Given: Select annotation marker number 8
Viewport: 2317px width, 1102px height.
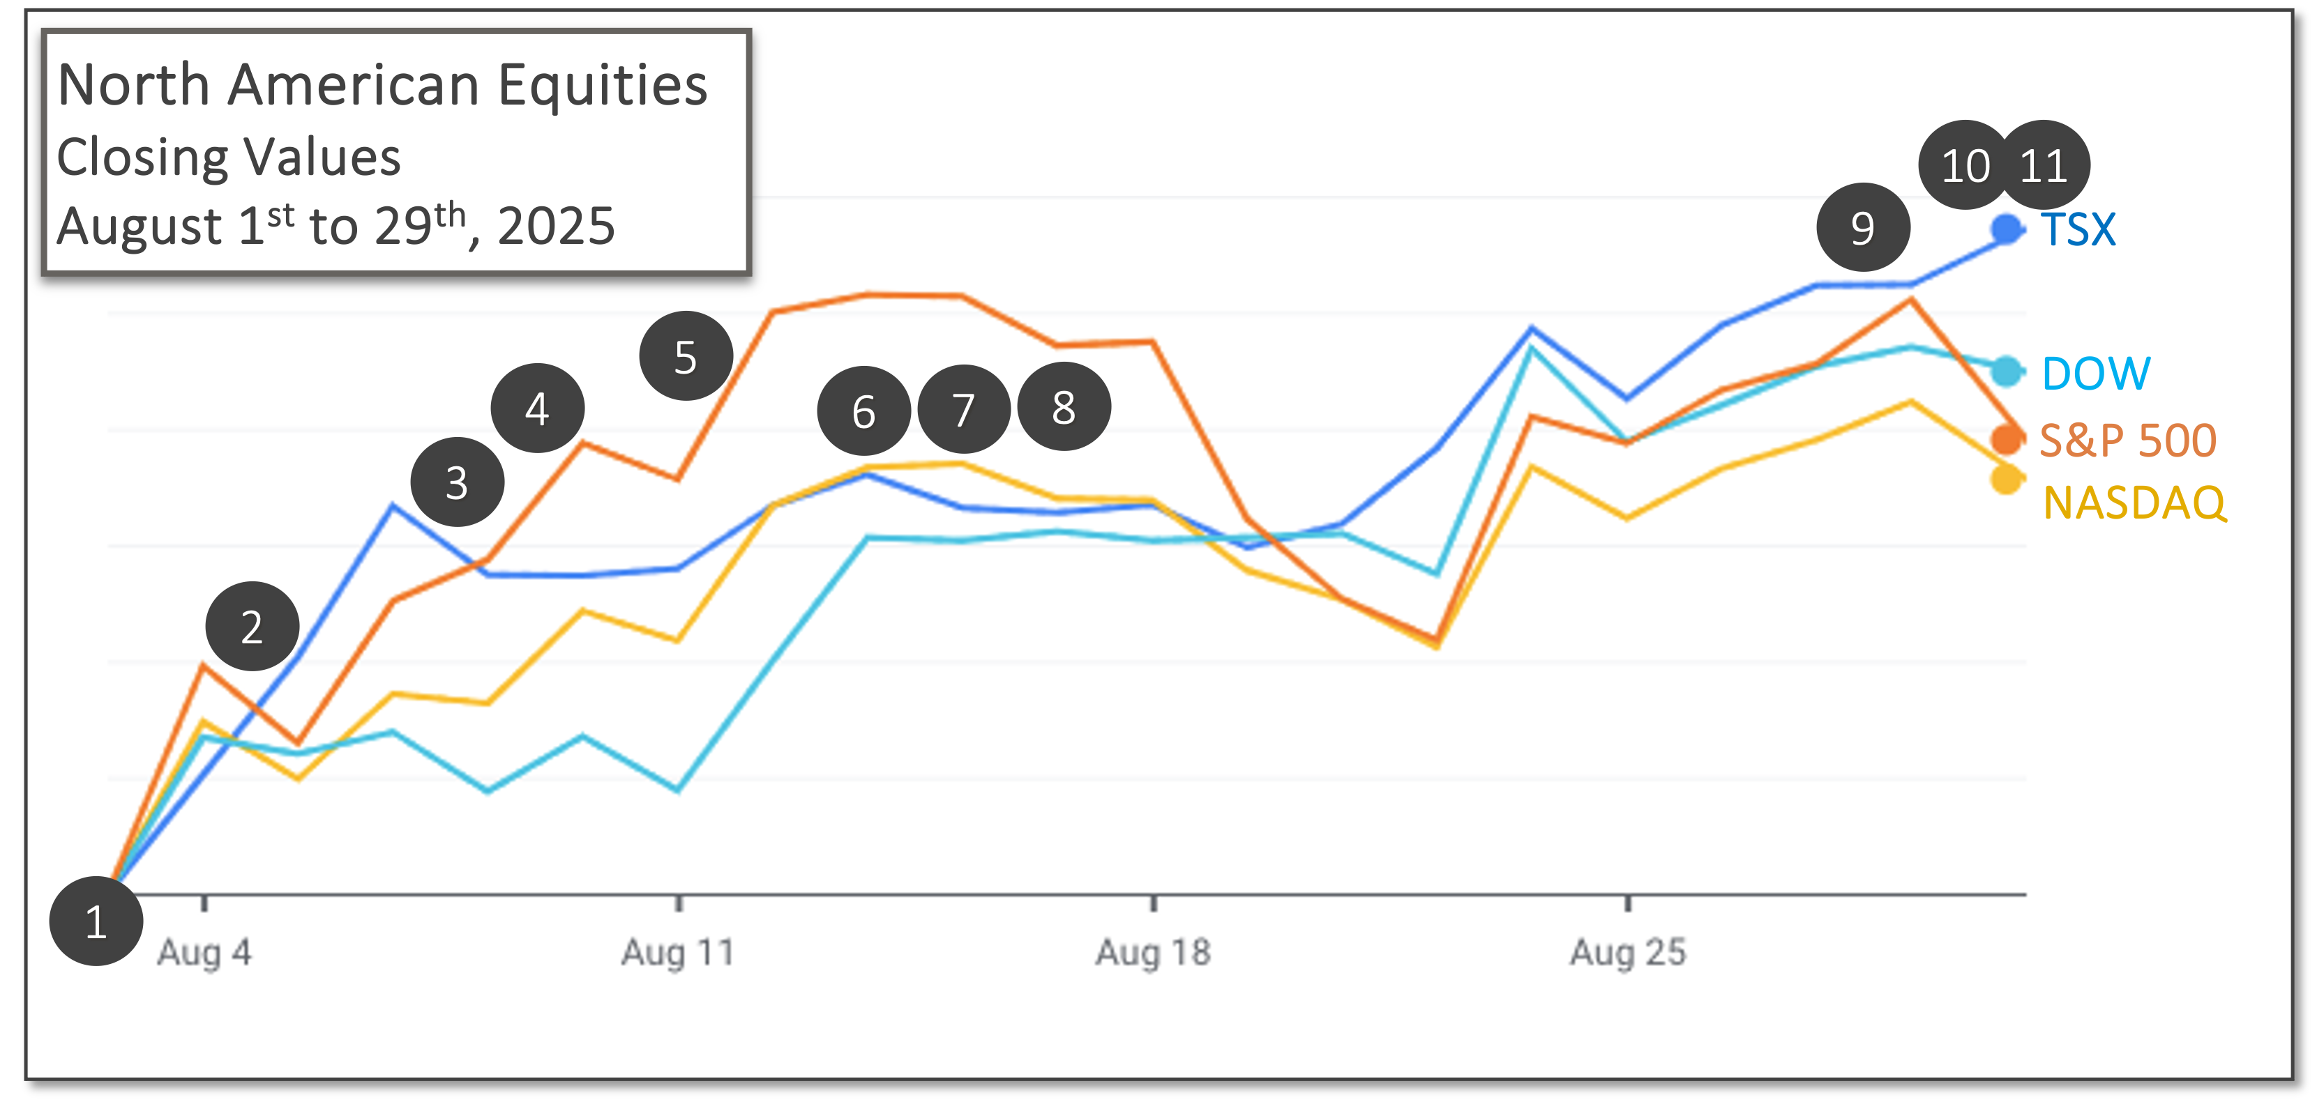Looking at the screenshot, I should point(1064,407).
